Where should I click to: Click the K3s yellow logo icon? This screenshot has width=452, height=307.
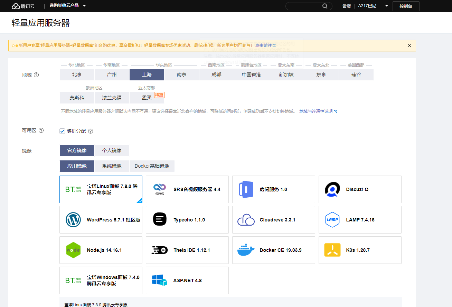[332, 250]
